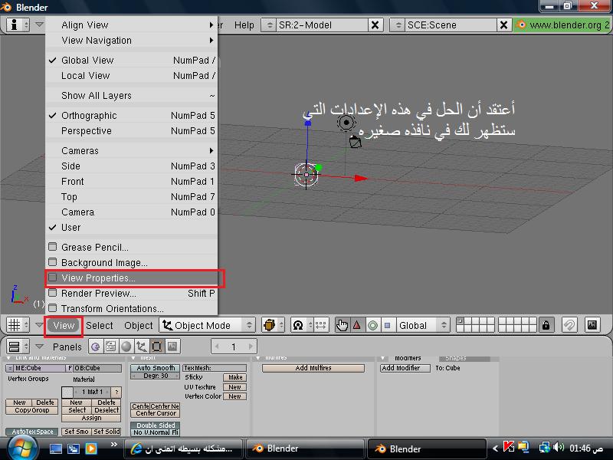Open the info window type icon
The height and width of the screenshot is (460, 613).
click(18, 25)
